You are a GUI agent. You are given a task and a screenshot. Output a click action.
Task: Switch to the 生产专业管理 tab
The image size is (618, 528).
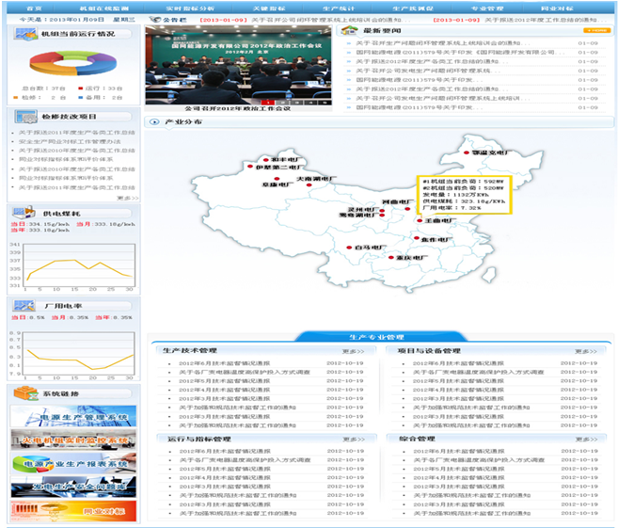click(x=376, y=337)
